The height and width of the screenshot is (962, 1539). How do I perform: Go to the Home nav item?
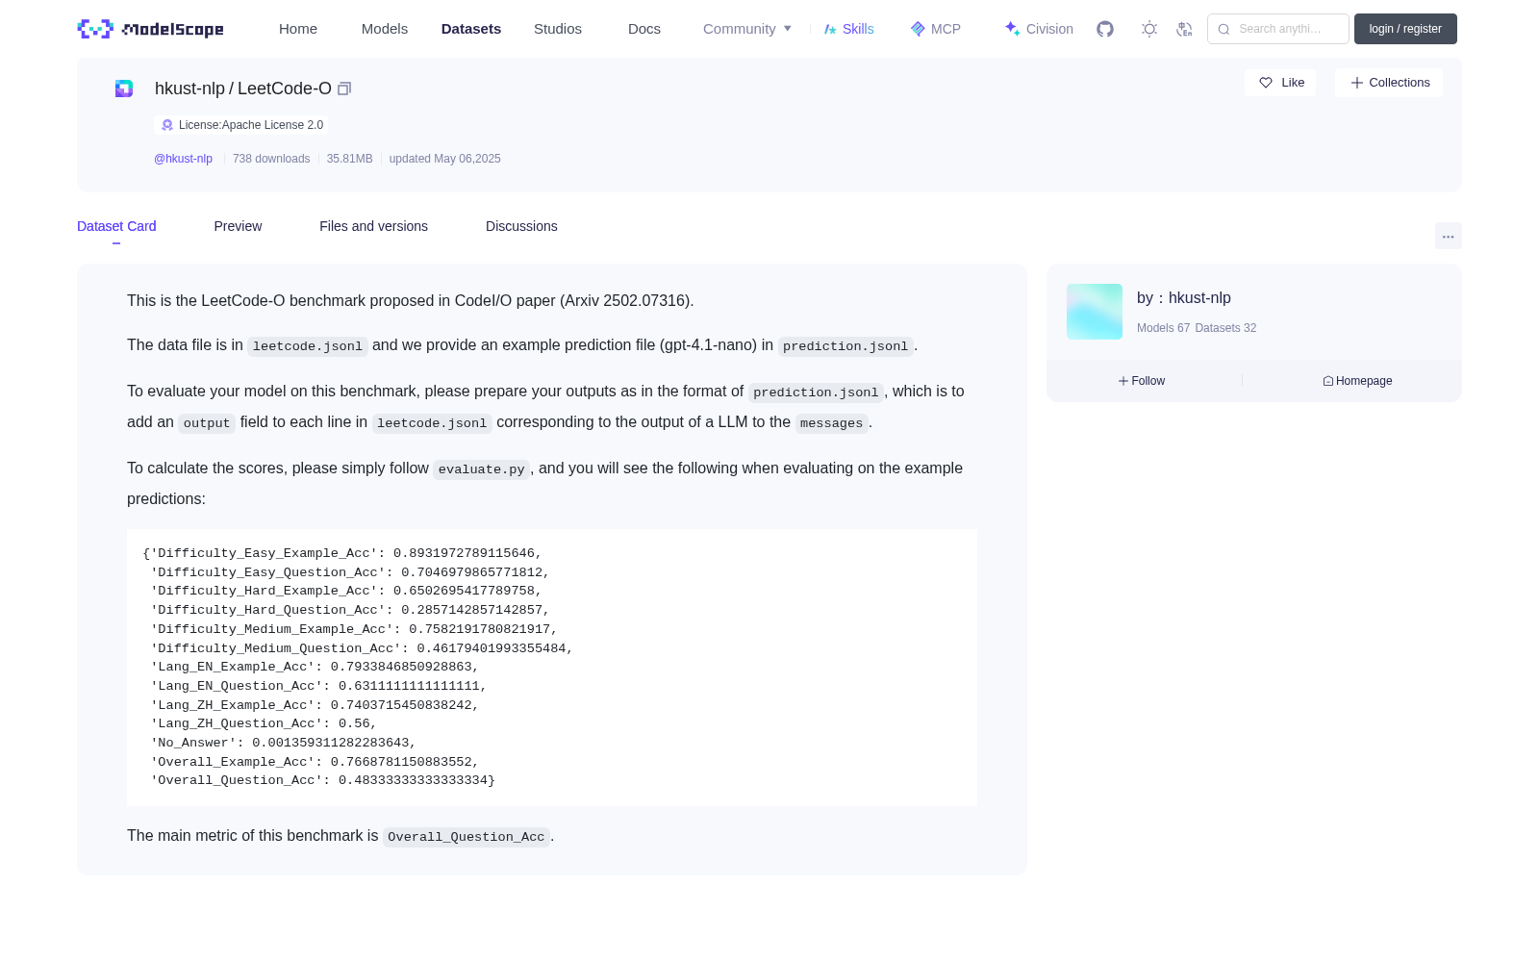pyautogui.click(x=298, y=29)
